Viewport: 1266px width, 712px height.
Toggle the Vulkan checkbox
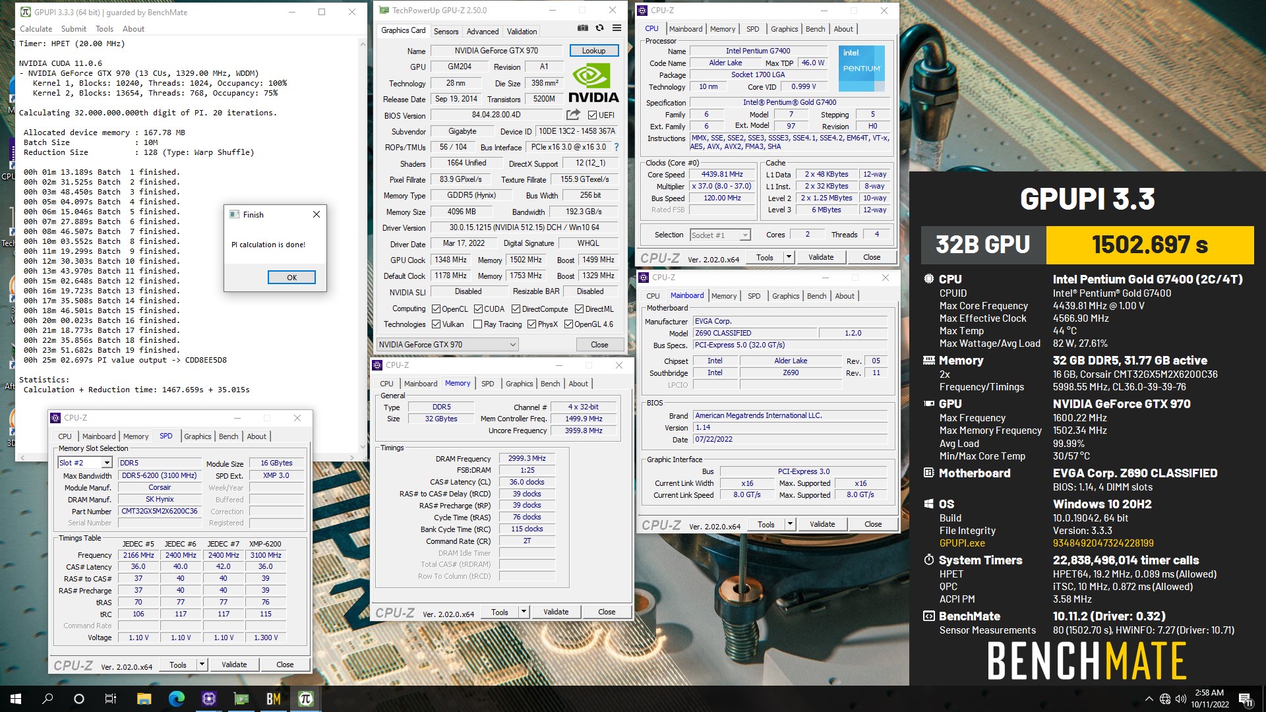tap(436, 324)
